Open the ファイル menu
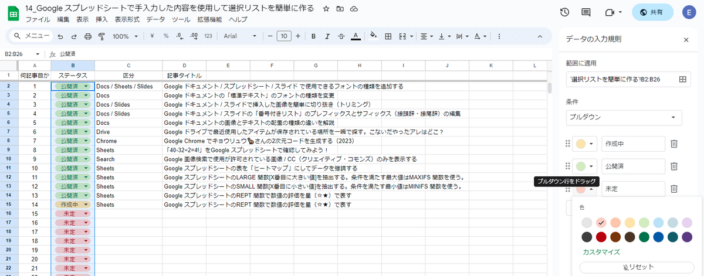 [x=38, y=19]
